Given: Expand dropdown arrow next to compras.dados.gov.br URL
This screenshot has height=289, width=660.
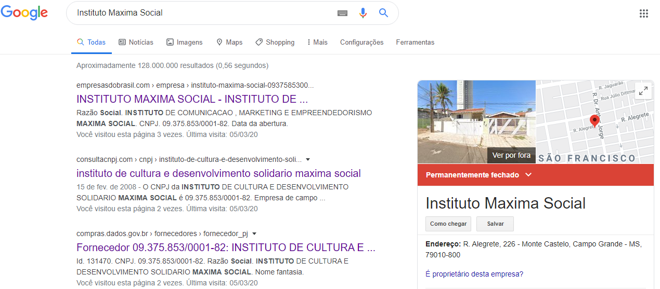Looking at the screenshot, I should tap(254, 234).
